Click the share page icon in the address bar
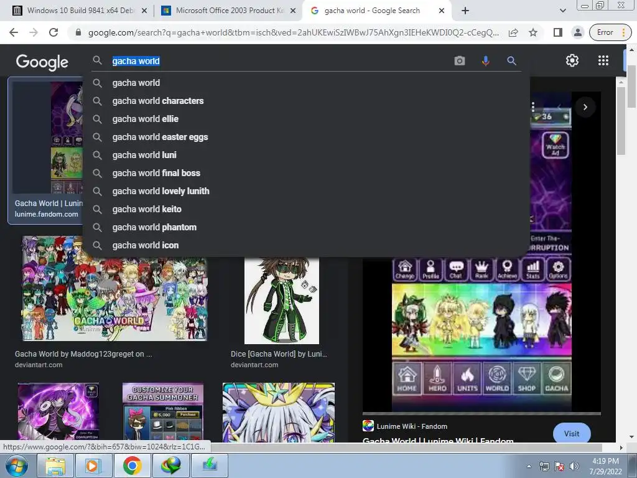 point(513,32)
